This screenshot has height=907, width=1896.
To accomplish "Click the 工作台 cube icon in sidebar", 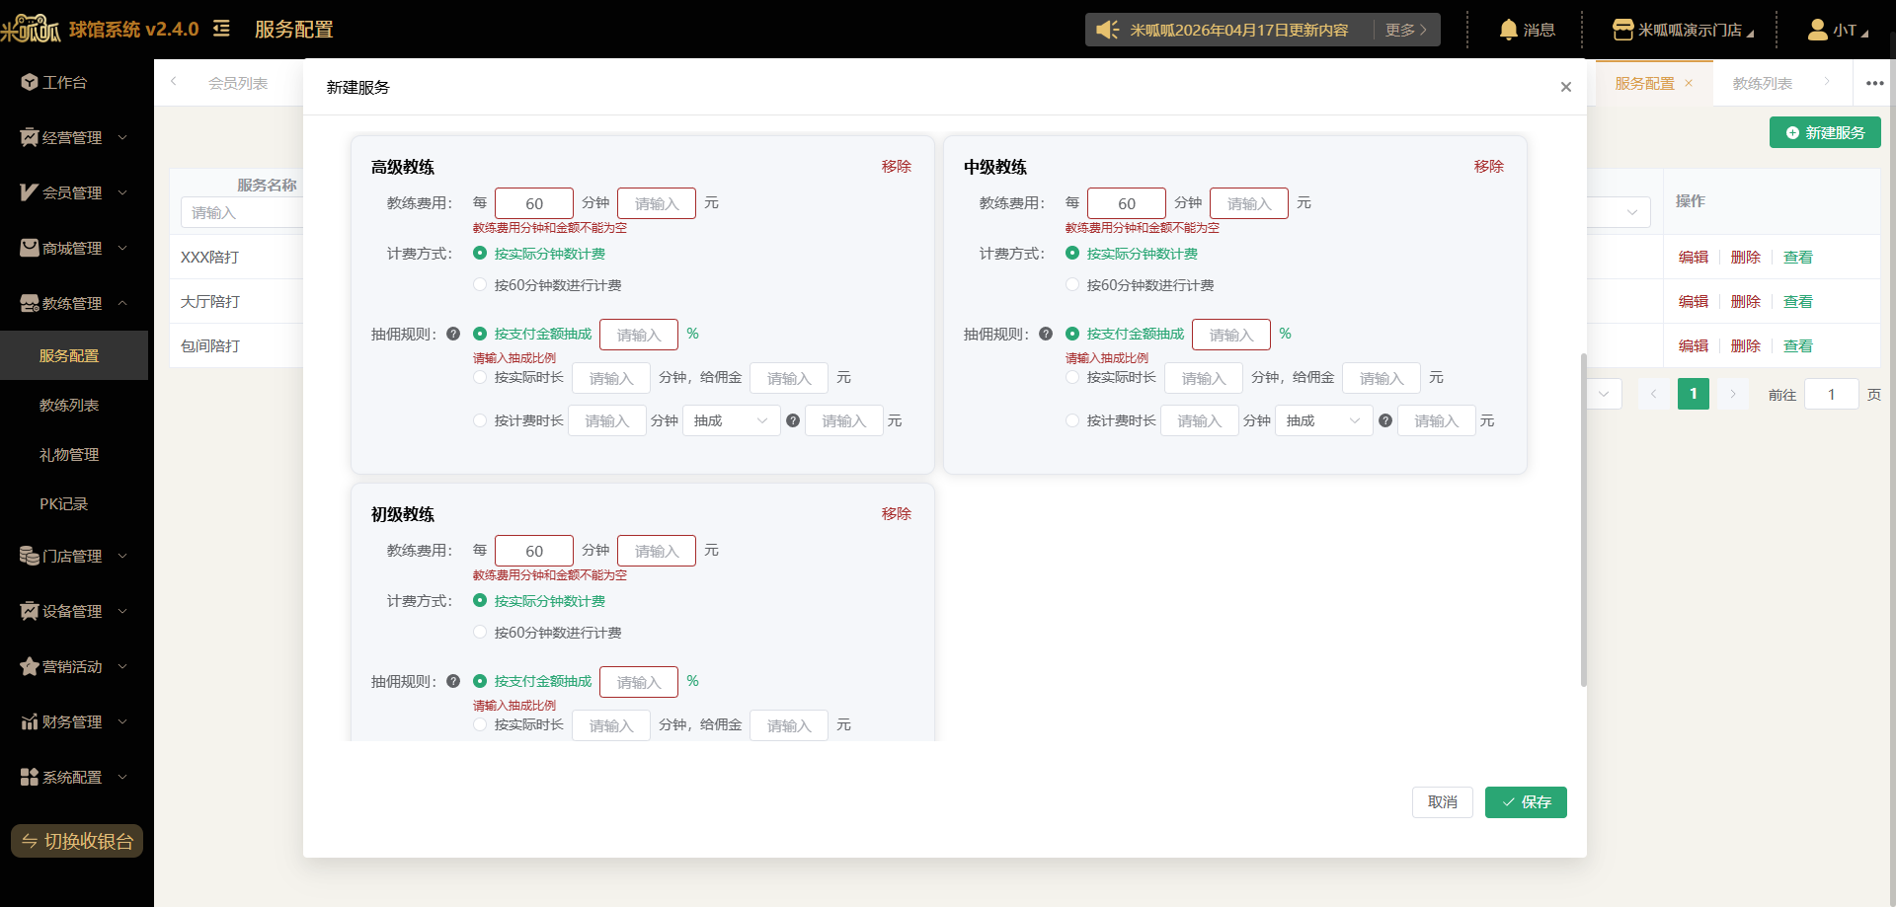I will (30, 82).
